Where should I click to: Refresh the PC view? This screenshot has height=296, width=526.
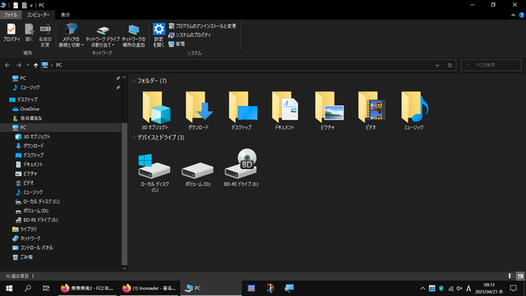point(450,65)
